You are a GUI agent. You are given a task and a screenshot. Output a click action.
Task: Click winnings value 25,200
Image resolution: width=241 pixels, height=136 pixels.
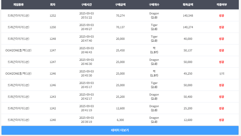click(x=188, y=108)
